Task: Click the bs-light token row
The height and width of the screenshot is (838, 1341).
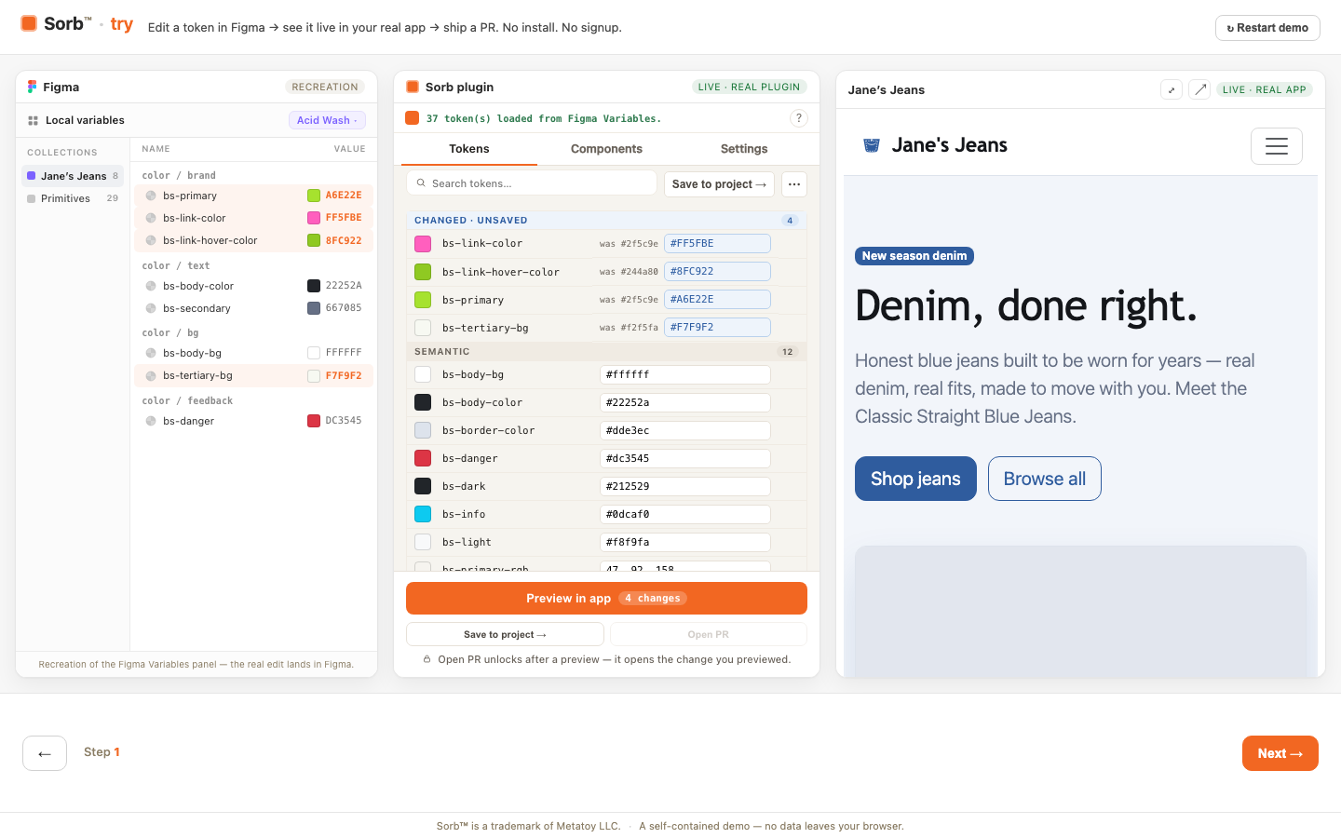Action: point(606,542)
